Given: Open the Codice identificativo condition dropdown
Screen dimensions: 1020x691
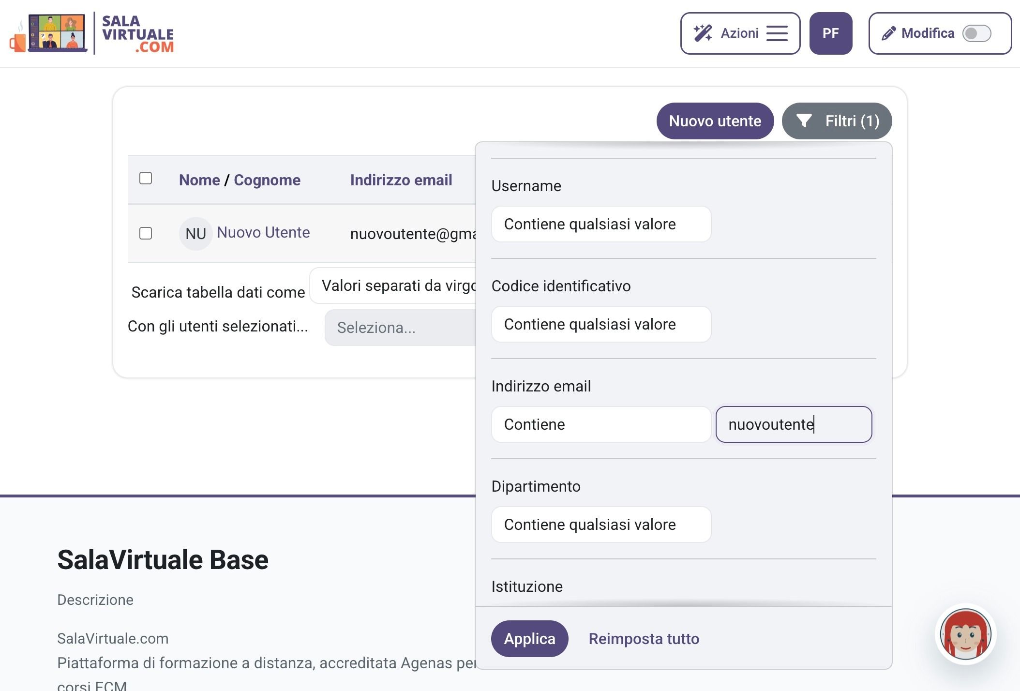Looking at the screenshot, I should (601, 324).
